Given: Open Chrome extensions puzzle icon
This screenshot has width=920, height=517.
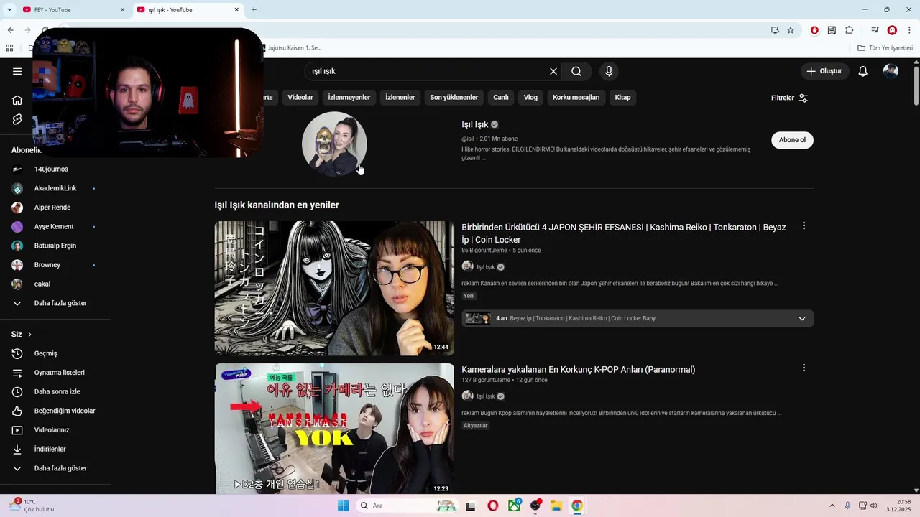Looking at the screenshot, I should 850,30.
